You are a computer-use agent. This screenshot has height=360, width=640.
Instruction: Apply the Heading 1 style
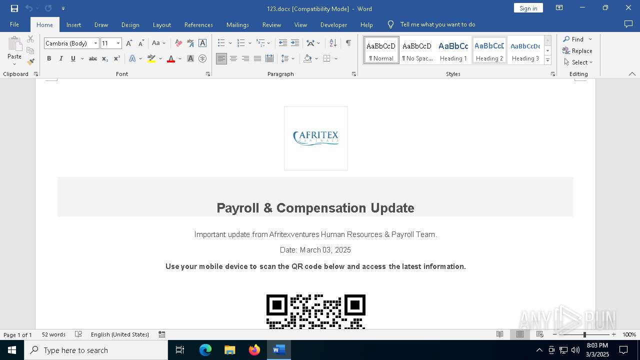(453, 50)
